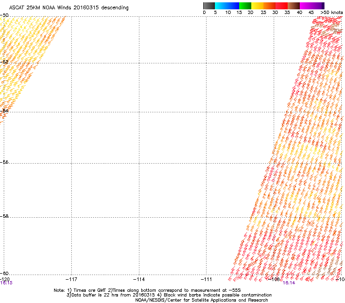This screenshot has height=303, width=345.
Task: Click the -117 longitude axis label
Action: 71,279
